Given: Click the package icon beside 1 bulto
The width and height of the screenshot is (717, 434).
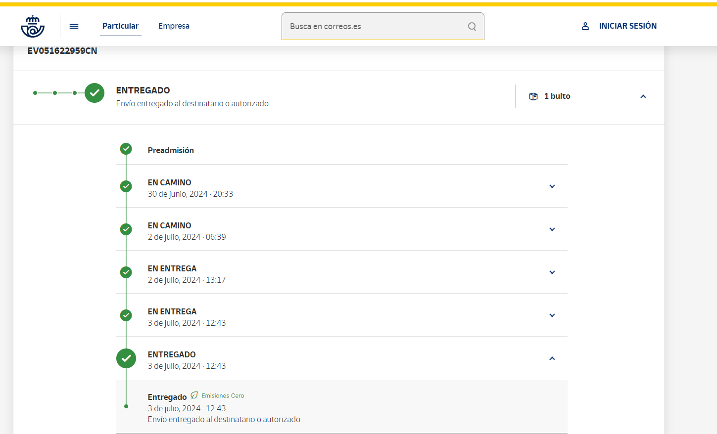Looking at the screenshot, I should [533, 96].
